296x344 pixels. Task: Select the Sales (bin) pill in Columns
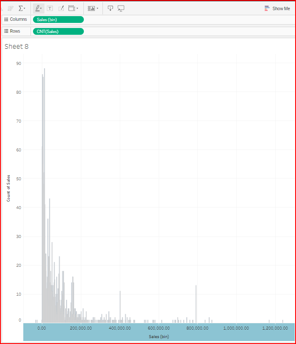pos(58,20)
